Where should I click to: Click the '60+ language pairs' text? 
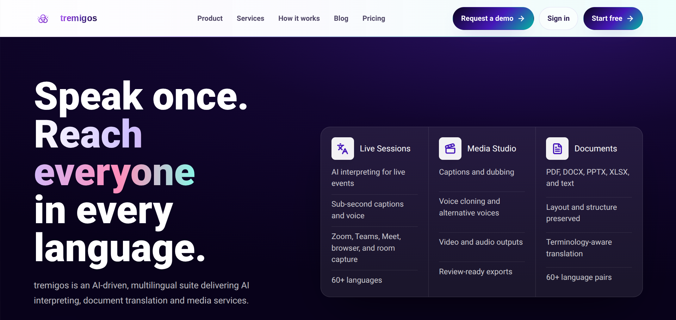(579, 277)
